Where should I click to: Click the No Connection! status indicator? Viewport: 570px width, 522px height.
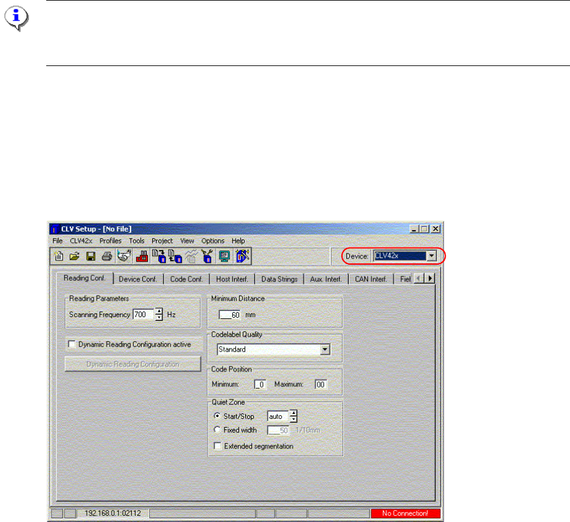click(x=405, y=513)
